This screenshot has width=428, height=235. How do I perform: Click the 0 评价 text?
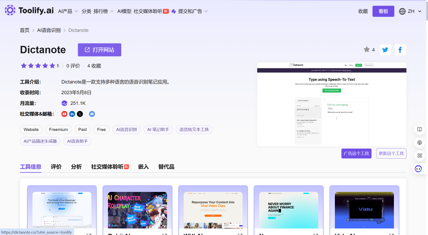(73, 66)
